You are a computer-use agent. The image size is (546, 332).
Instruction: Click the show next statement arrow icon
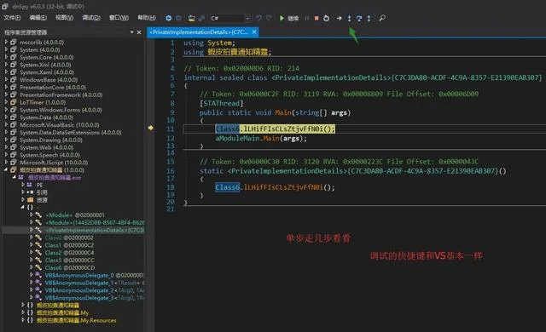340,18
